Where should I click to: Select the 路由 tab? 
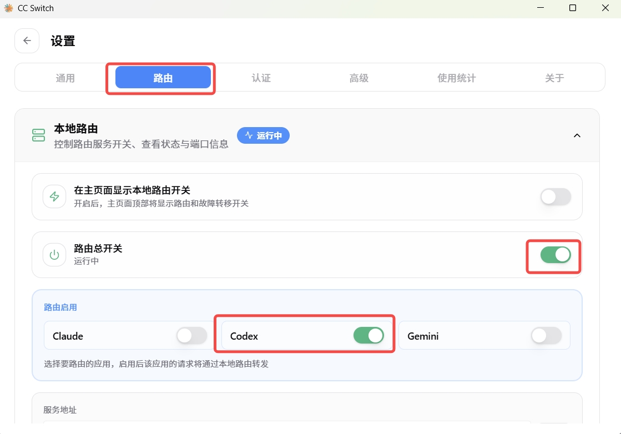[x=163, y=78]
